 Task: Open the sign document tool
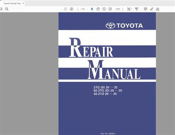pos(158,9)
